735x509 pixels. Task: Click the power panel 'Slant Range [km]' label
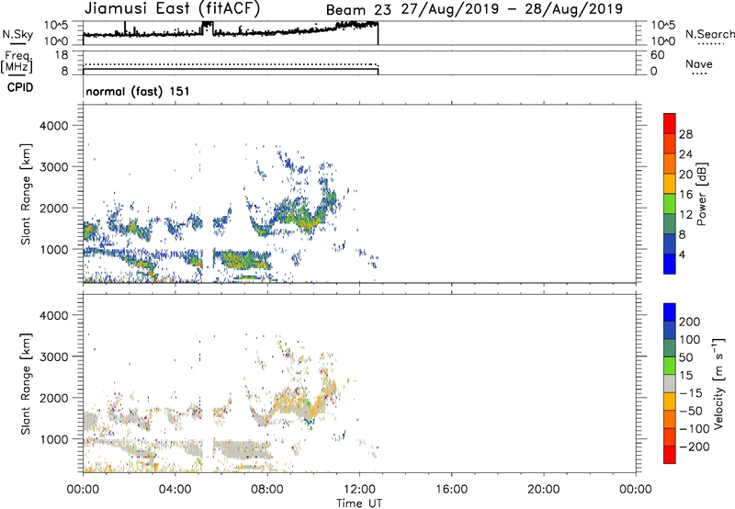coord(26,194)
